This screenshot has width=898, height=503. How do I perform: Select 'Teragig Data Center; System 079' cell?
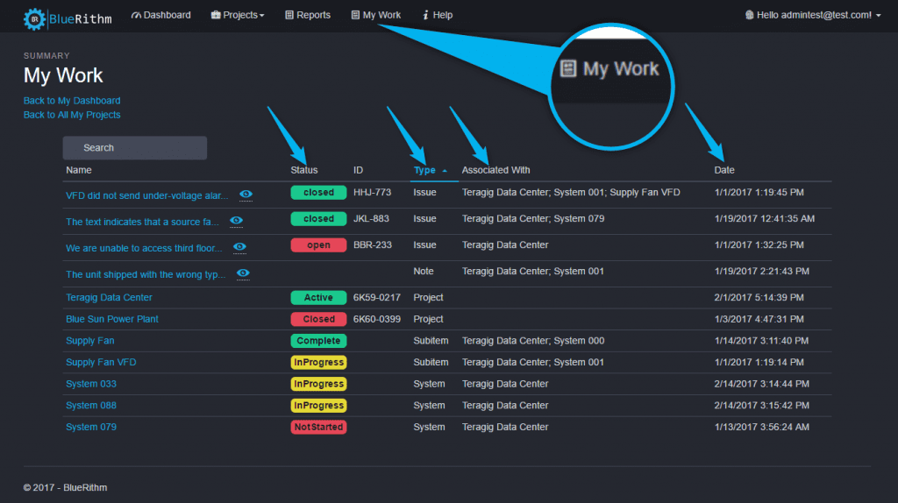tap(533, 218)
